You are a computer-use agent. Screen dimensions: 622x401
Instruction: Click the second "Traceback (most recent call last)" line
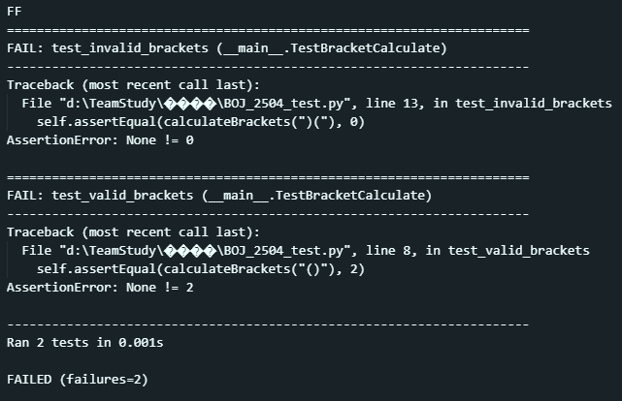point(133,232)
